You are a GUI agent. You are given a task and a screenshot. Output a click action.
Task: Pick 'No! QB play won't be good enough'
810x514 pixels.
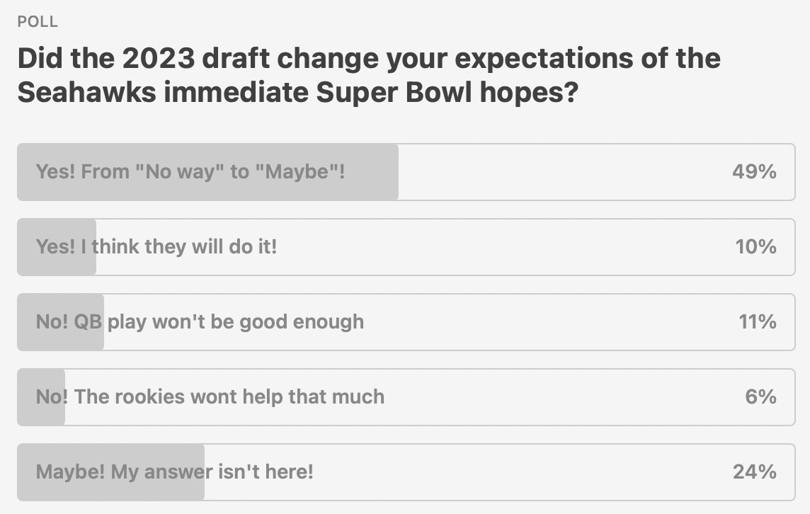(x=200, y=322)
